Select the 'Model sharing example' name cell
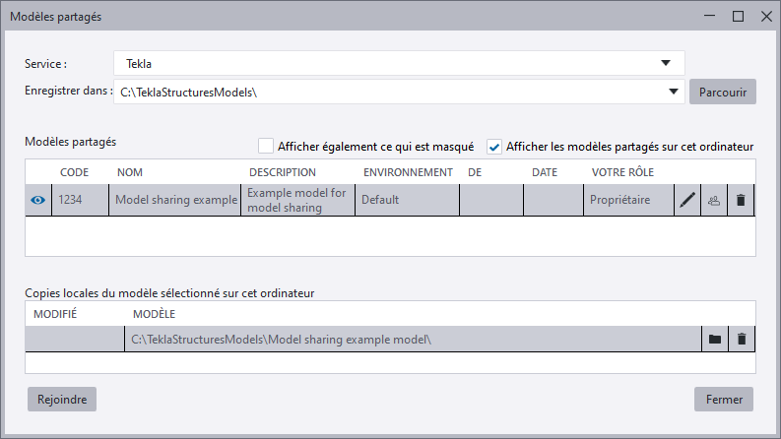 pos(175,200)
